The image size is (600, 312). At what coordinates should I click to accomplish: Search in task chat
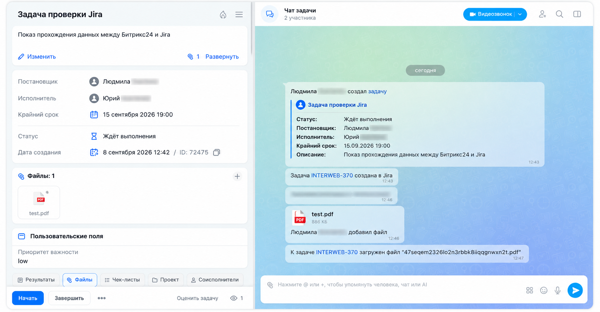559,14
